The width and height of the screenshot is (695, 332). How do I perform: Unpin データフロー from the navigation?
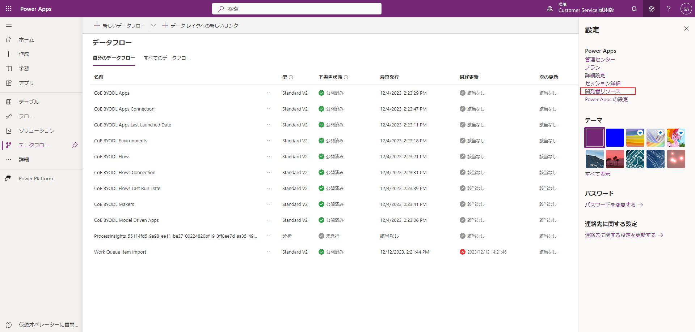pyautogui.click(x=75, y=145)
